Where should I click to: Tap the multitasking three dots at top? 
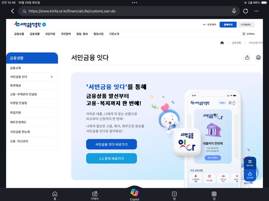134,3
